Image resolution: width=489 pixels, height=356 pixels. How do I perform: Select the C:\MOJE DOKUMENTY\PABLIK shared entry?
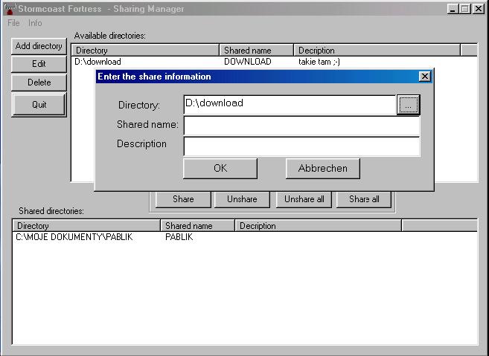[x=74, y=237]
